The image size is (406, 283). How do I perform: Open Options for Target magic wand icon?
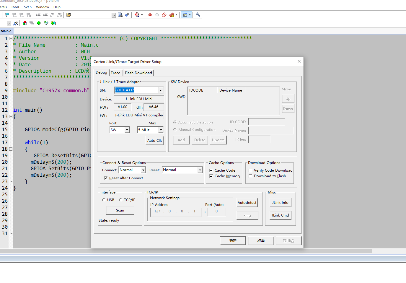[16, 23]
